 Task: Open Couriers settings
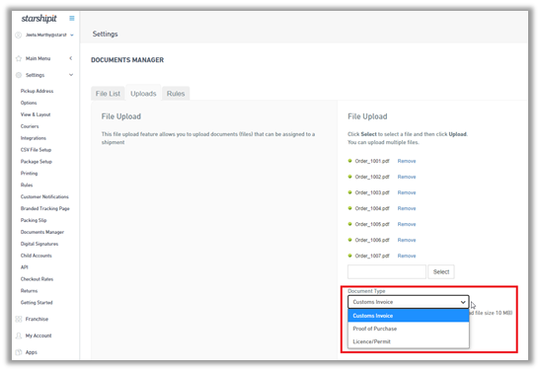point(30,126)
